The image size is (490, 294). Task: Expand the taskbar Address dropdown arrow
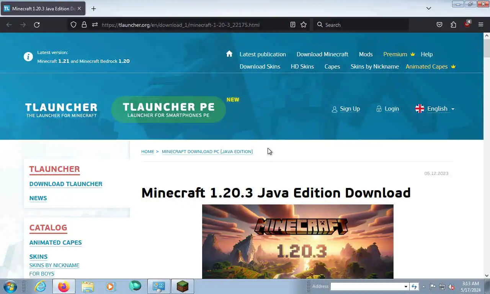406,286
